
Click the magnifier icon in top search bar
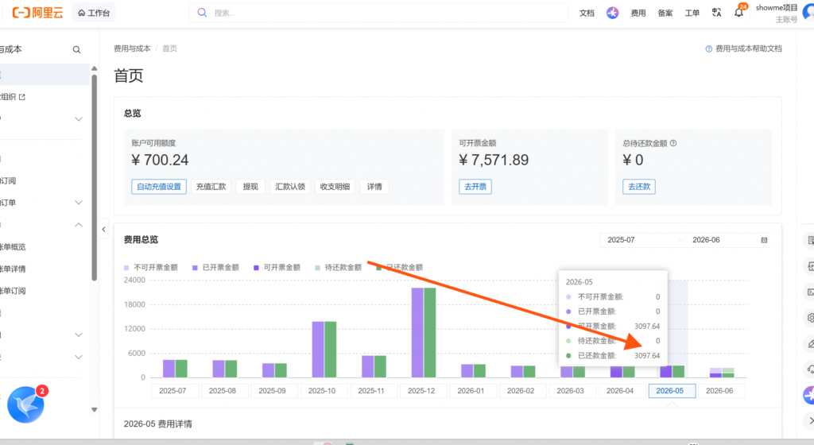[202, 13]
